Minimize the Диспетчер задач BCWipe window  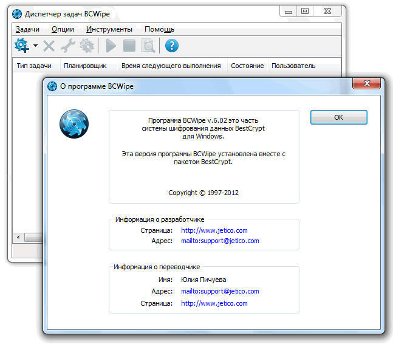click(289, 12)
